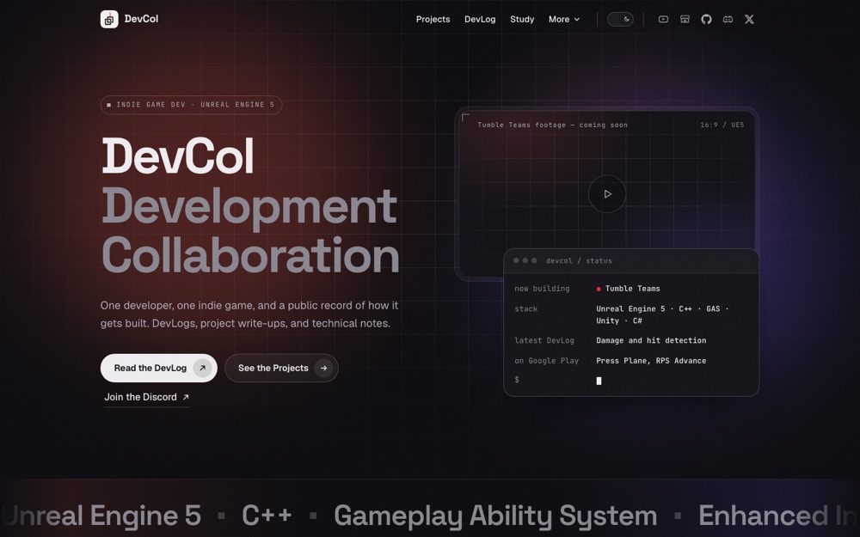Follow the Join the Discord link
This screenshot has width=860, height=537.
146,397
